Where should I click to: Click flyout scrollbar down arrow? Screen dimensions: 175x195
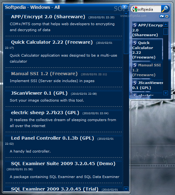pos(126,189)
